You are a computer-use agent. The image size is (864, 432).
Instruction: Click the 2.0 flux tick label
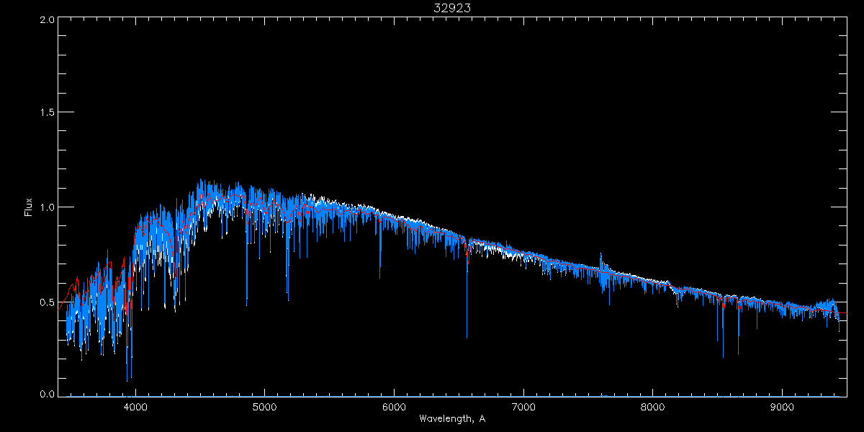[x=47, y=20]
